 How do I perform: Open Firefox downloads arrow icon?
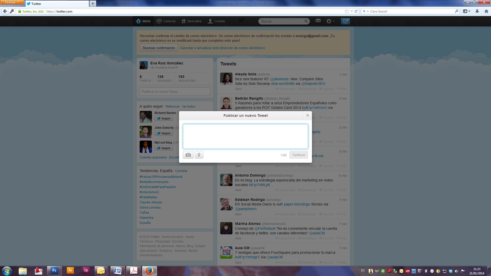tap(477, 11)
